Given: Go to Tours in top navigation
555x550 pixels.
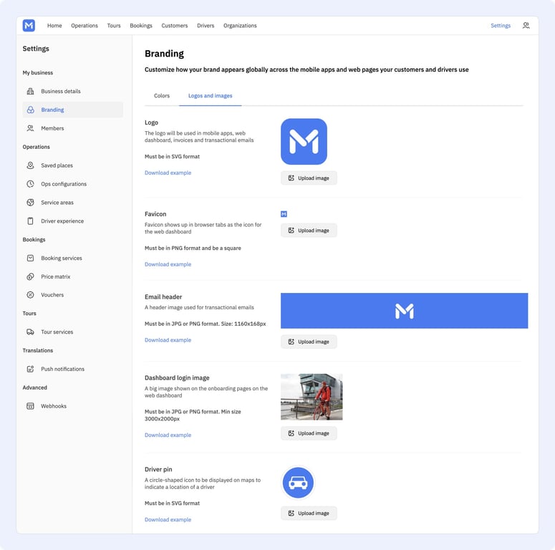Looking at the screenshot, I should click(114, 26).
